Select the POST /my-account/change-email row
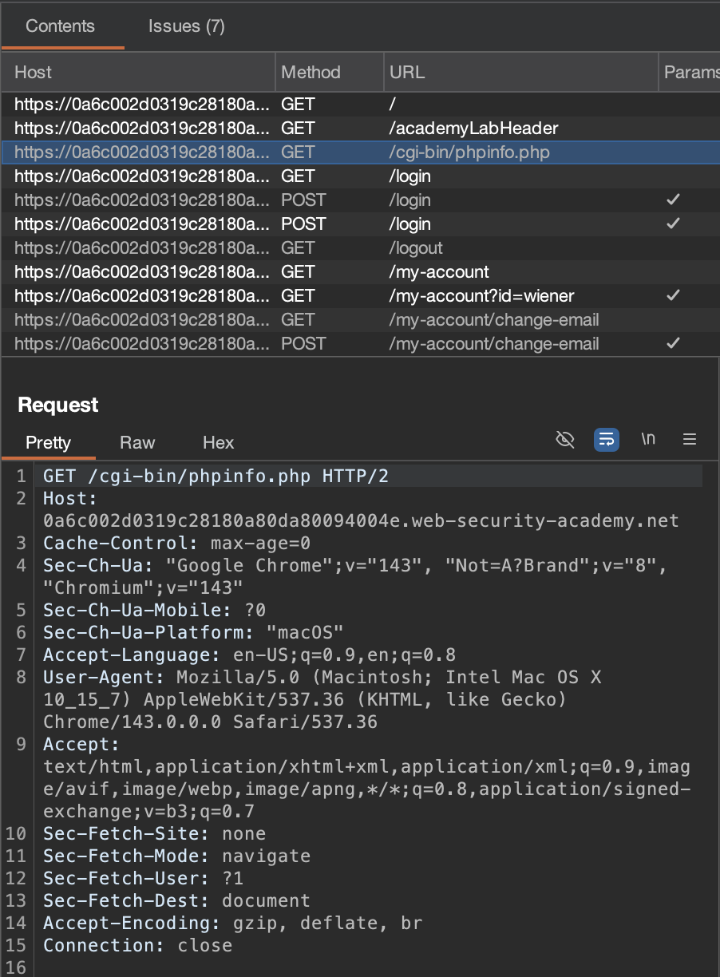Viewport: 720px width, 977px height. tap(493, 344)
